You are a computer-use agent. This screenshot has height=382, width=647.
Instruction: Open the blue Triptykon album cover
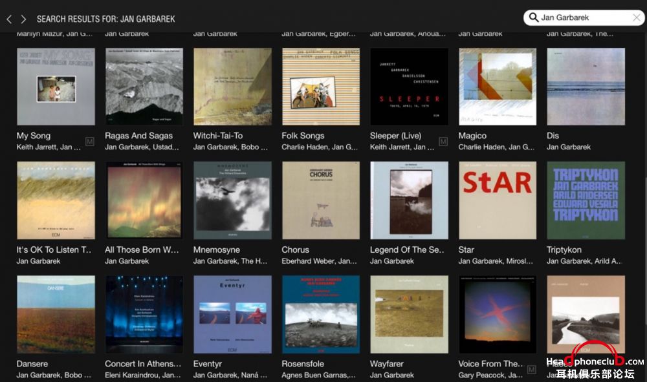pyautogui.click(x=586, y=200)
